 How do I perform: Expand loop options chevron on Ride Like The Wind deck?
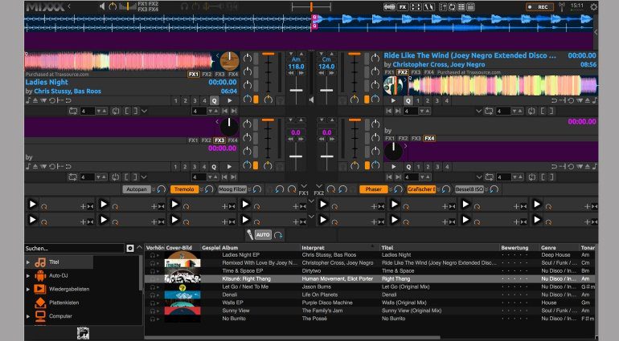(x=479, y=112)
